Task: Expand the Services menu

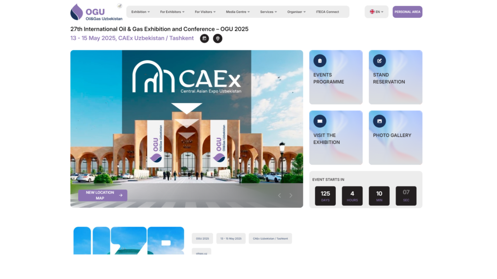Action: (268, 12)
